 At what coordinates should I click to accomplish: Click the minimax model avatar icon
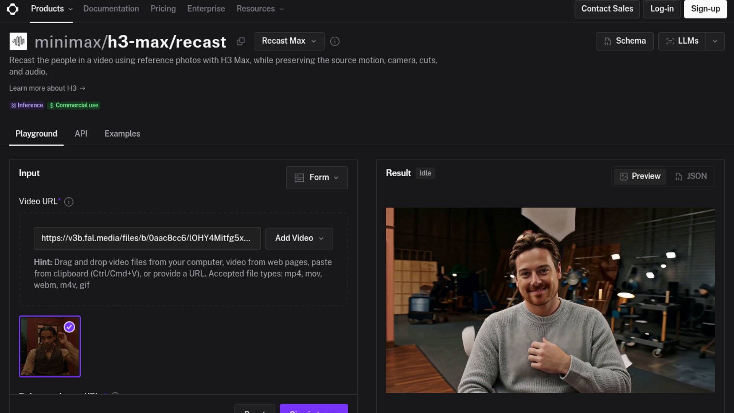[18, 41]
